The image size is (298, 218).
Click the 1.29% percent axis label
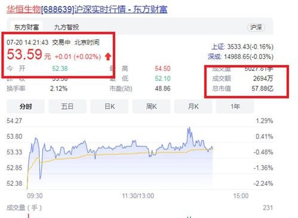265,121
